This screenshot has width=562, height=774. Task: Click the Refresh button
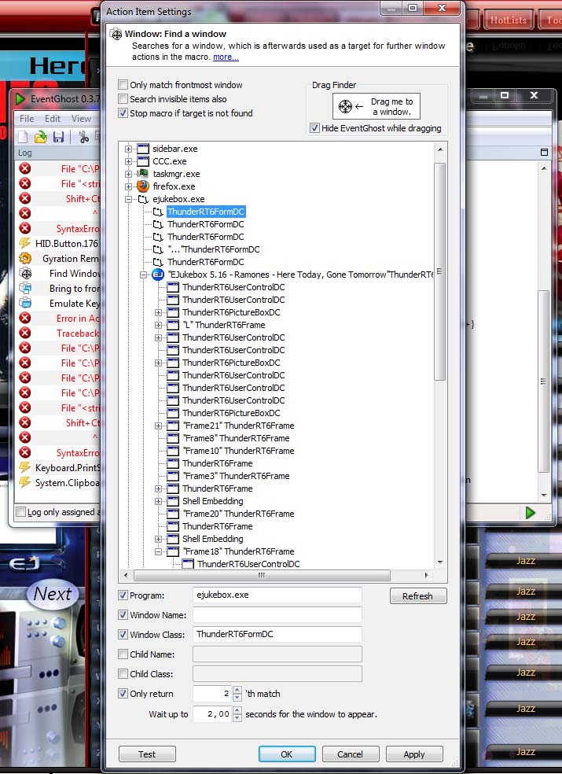[418, 595]
